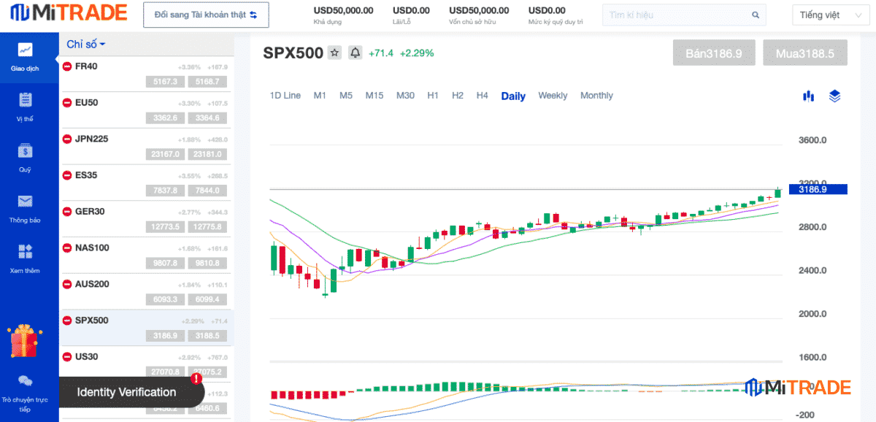Image resolution: width=876 pixels, height=422 pixels.
Task: Toggle red remove icon beside GER30
Action: coord(67,212)
